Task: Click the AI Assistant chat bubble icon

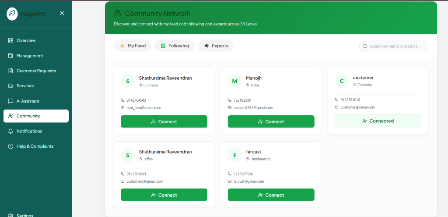Action: (10, 101)
